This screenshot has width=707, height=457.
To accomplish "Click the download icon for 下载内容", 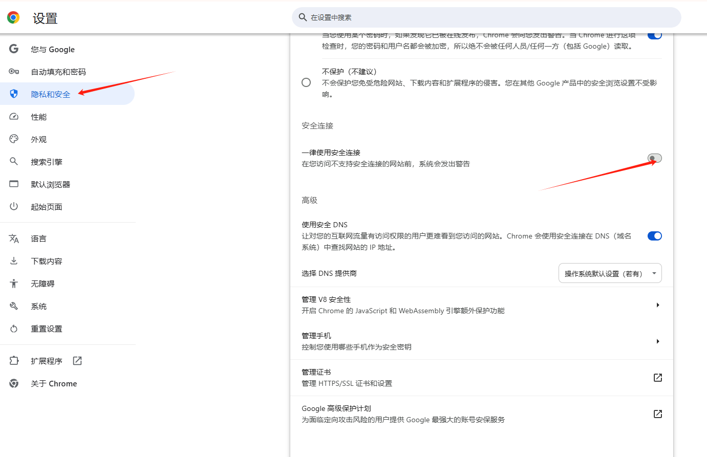I will tap(14, 261).
